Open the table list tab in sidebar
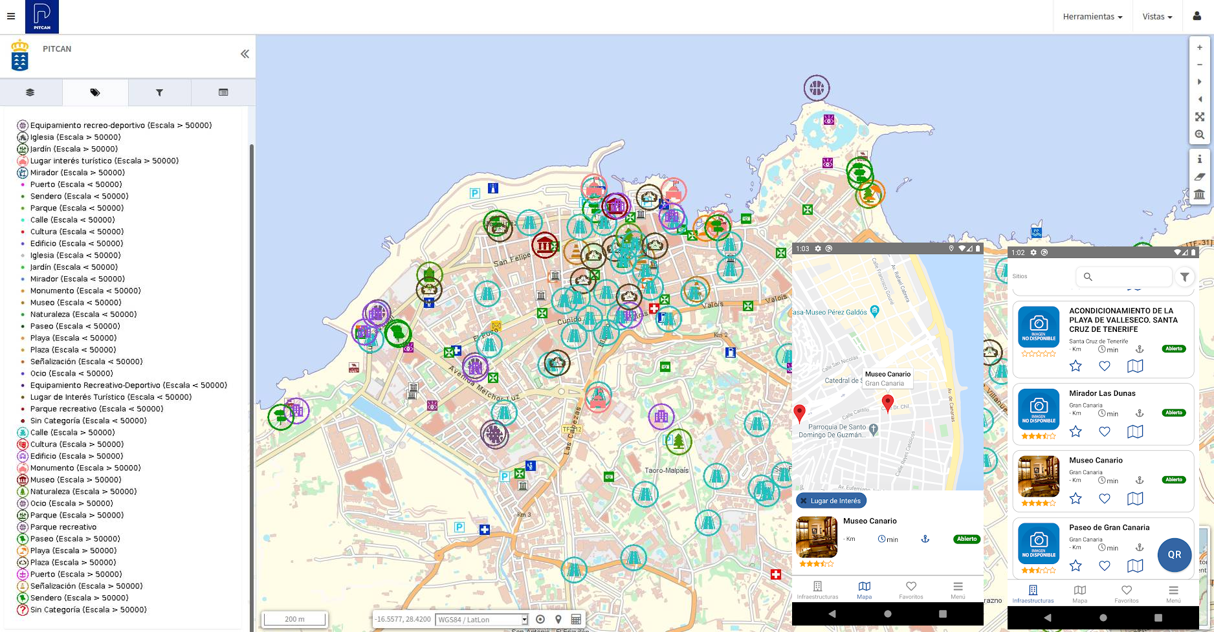Screen dimensions: 1214x632 [223, 93]
